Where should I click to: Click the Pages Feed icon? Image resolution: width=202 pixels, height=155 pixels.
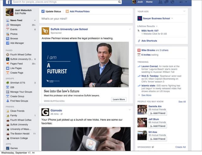pos(8,64)
